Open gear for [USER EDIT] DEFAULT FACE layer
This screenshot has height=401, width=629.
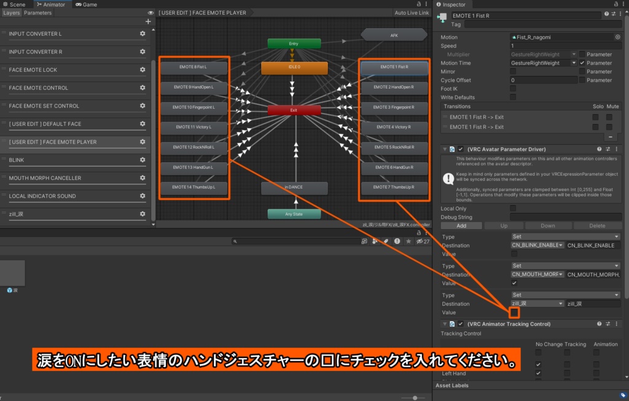tap(143, 124)
